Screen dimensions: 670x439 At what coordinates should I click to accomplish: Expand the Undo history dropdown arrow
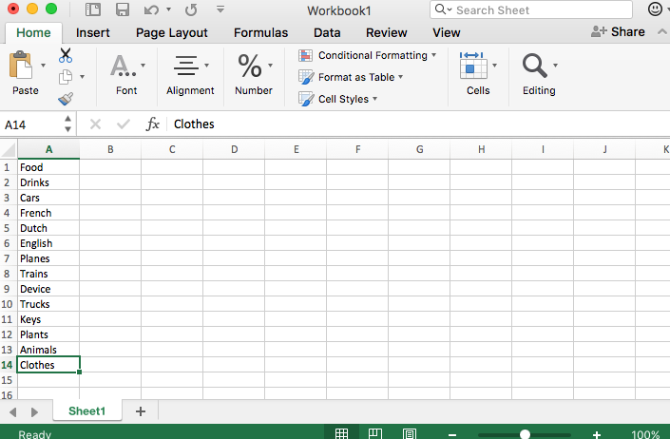[x=168, y=9]
